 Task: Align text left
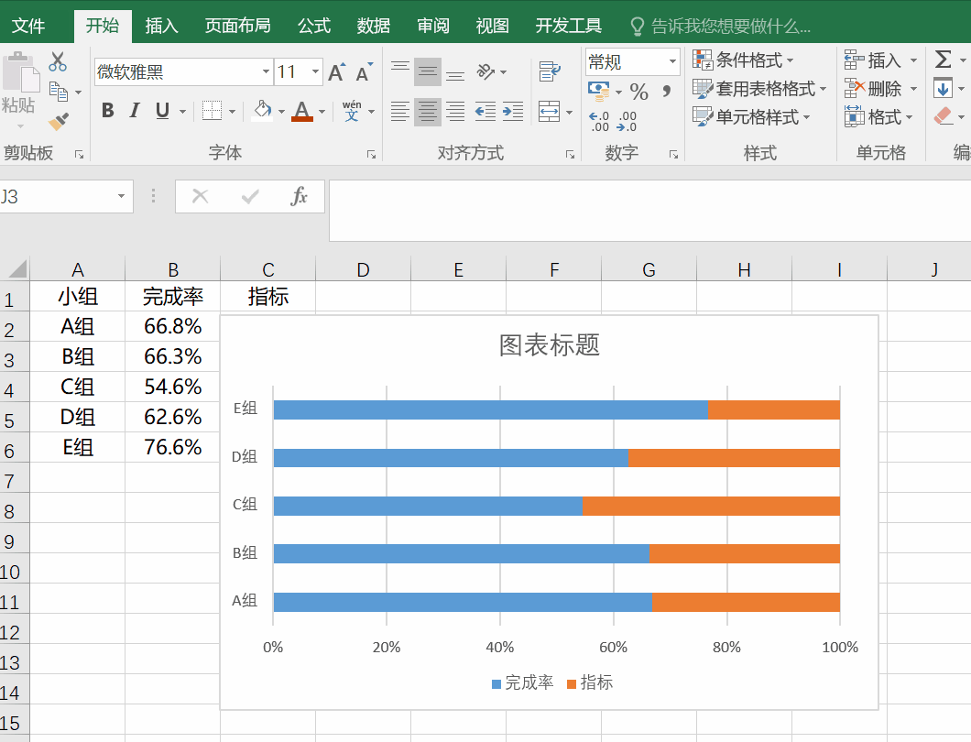(x=400, y=112)
